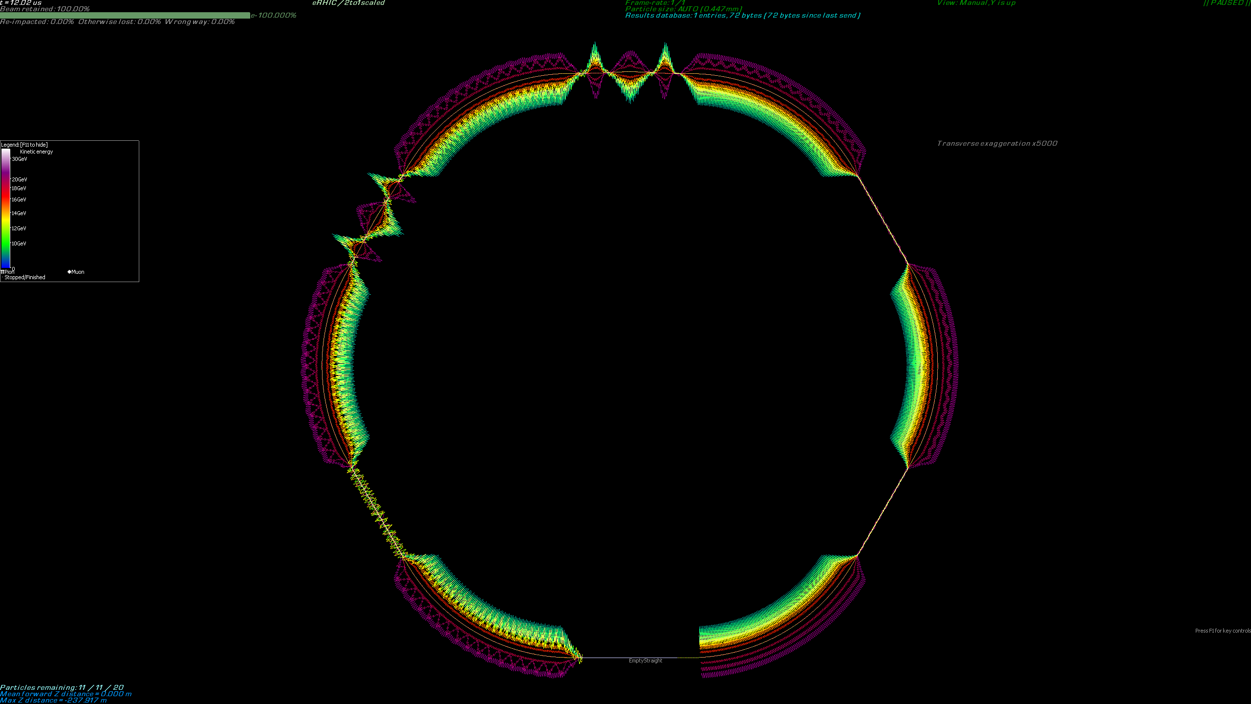Image resolution: width=1251 pixels, height=704 pixels.
Task: Click the Pion symbol in legend
Action: pos(3,272)
